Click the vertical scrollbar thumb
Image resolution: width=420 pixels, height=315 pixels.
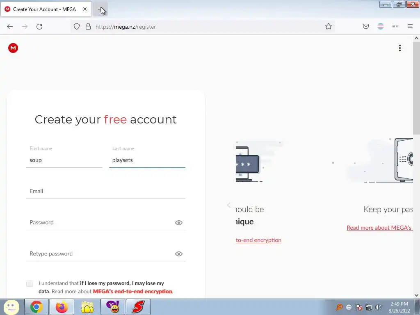pos(416,88)
